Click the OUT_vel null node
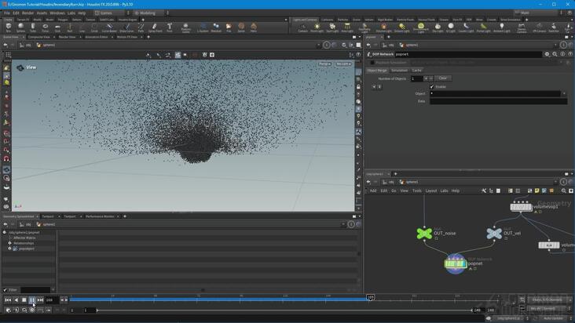Image resolution: width=575 pixels, height=323 pixels. pyautogui.click(x=494, y=233)
